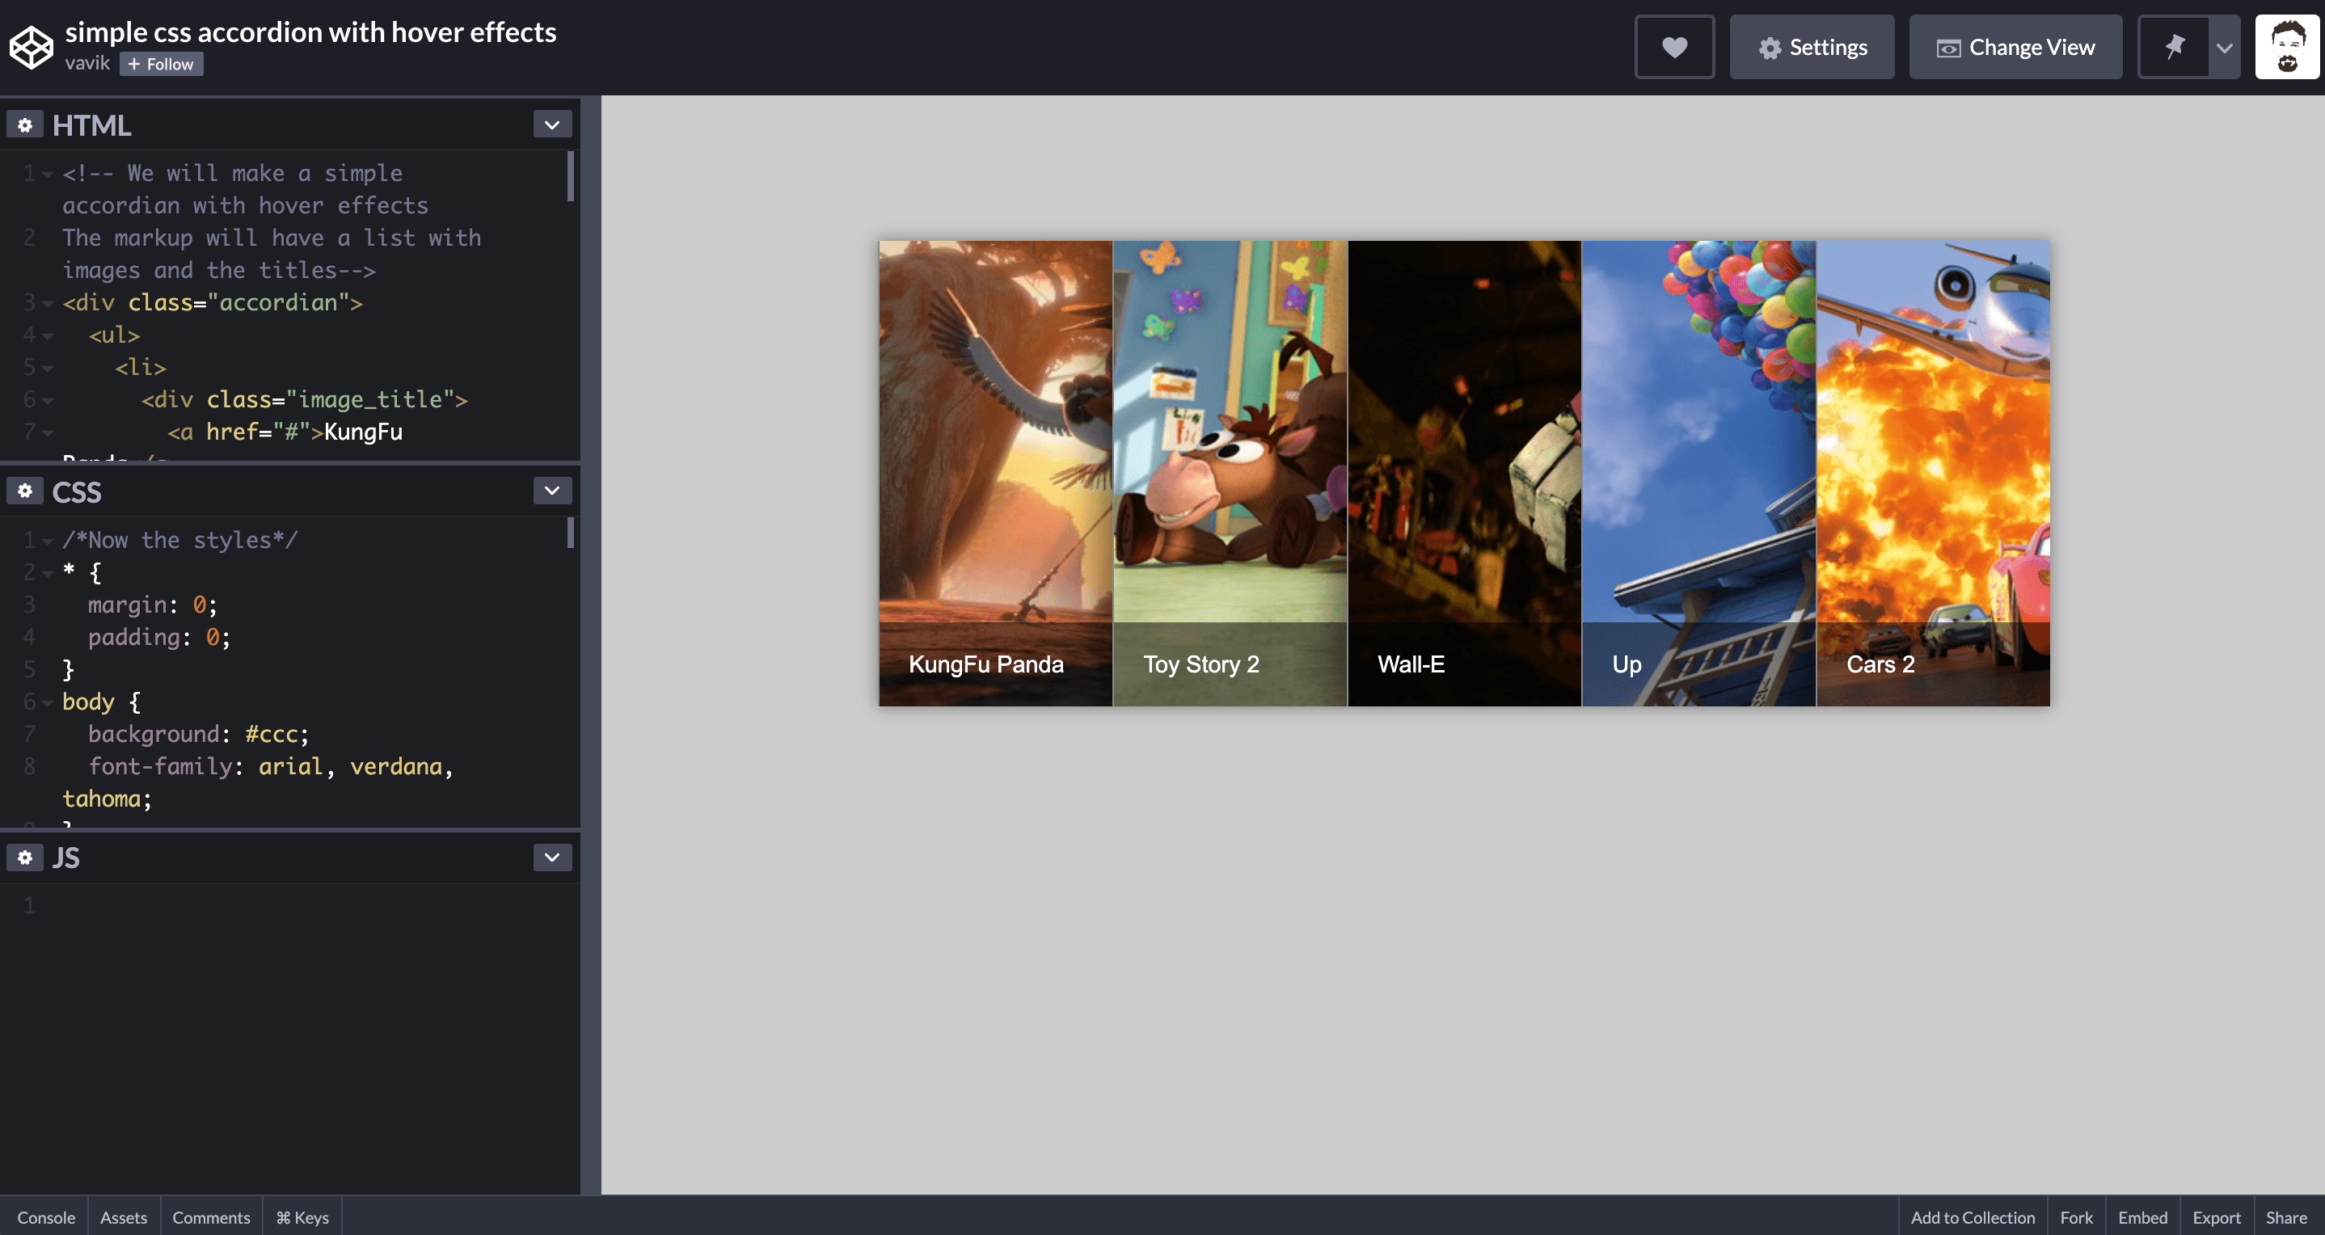Click the class="accordian" attribute in HTML
The width and height of the screenshot is (2325, 1235).
pyautogui.click(x=238, y=303)
